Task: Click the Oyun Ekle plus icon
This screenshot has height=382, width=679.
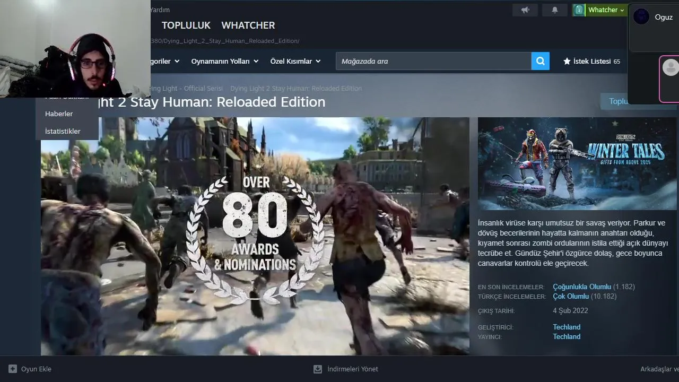Action: (13, 369)
